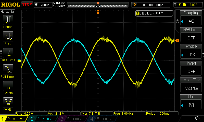
Task: Click the orange trigger position marker at top
Action: click(98, 12)
